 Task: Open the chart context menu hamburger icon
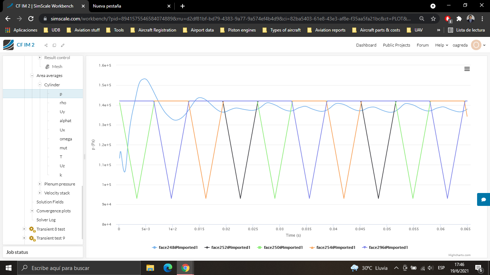tap(467, 69)
